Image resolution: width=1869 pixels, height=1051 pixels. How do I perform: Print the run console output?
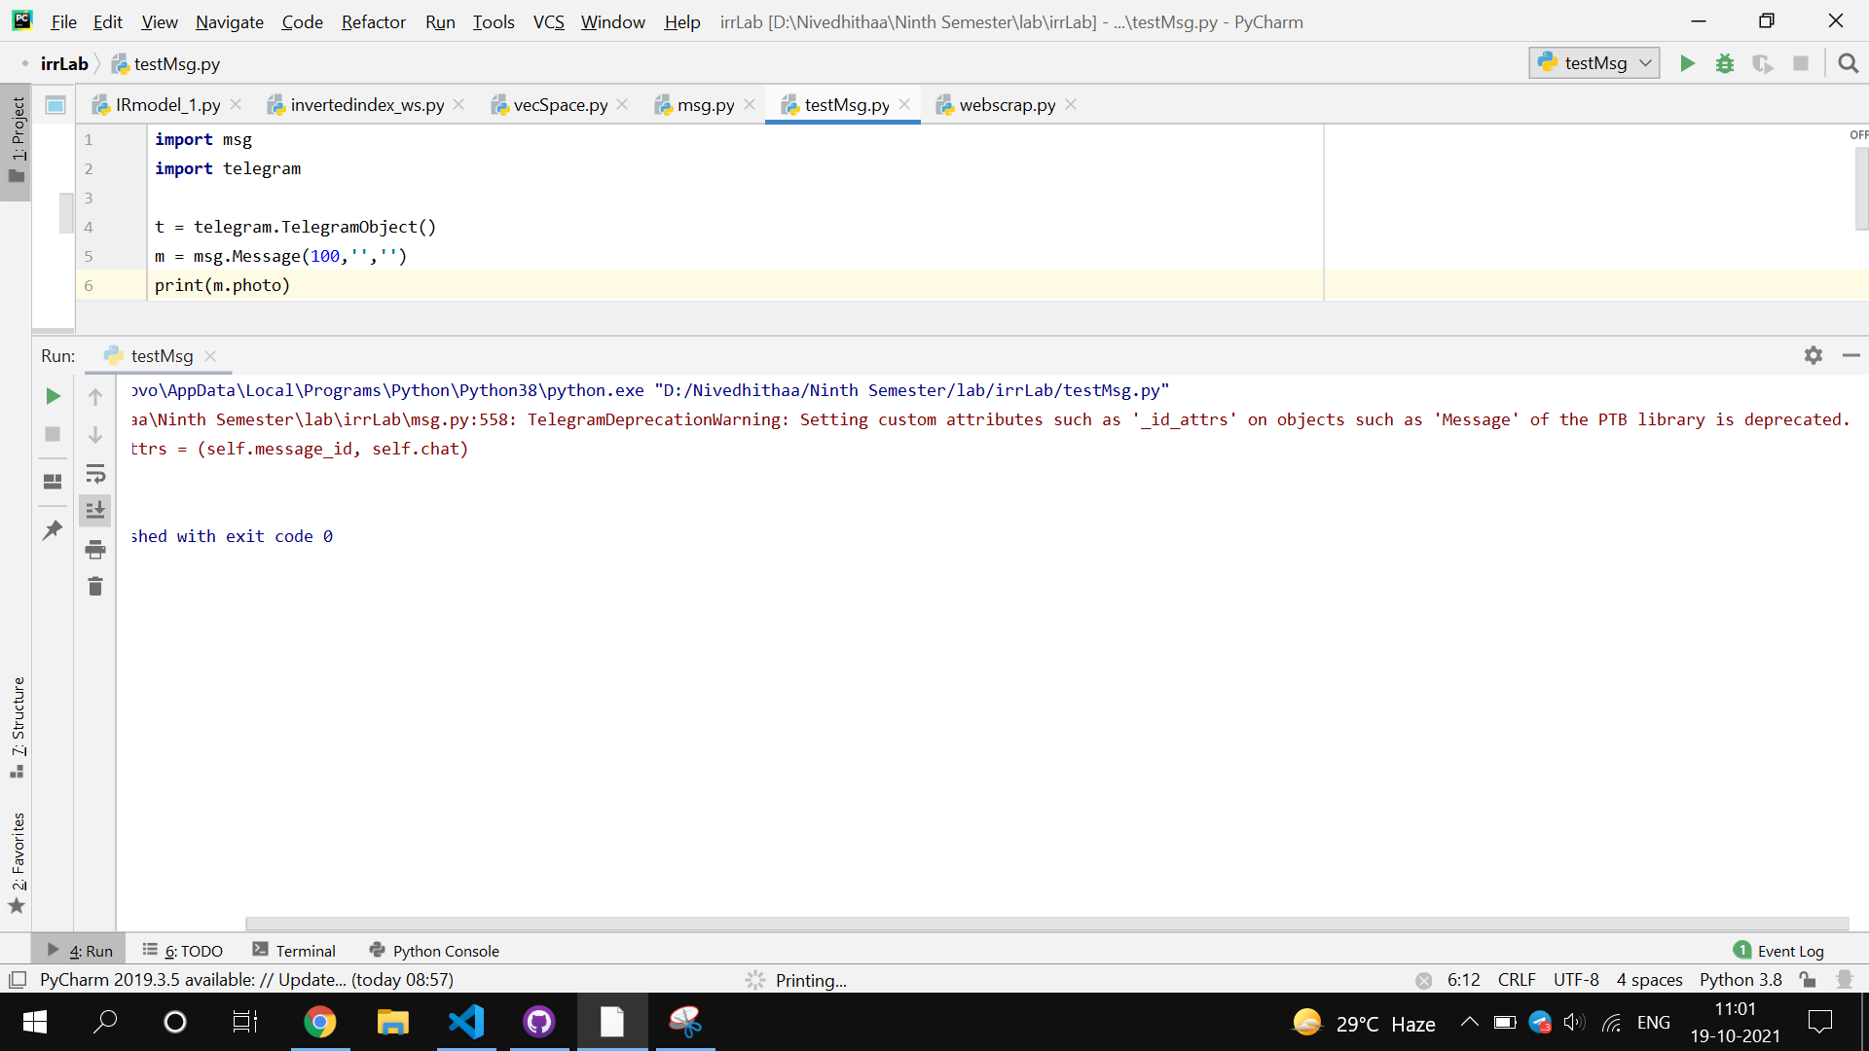[x=94, y=549]
